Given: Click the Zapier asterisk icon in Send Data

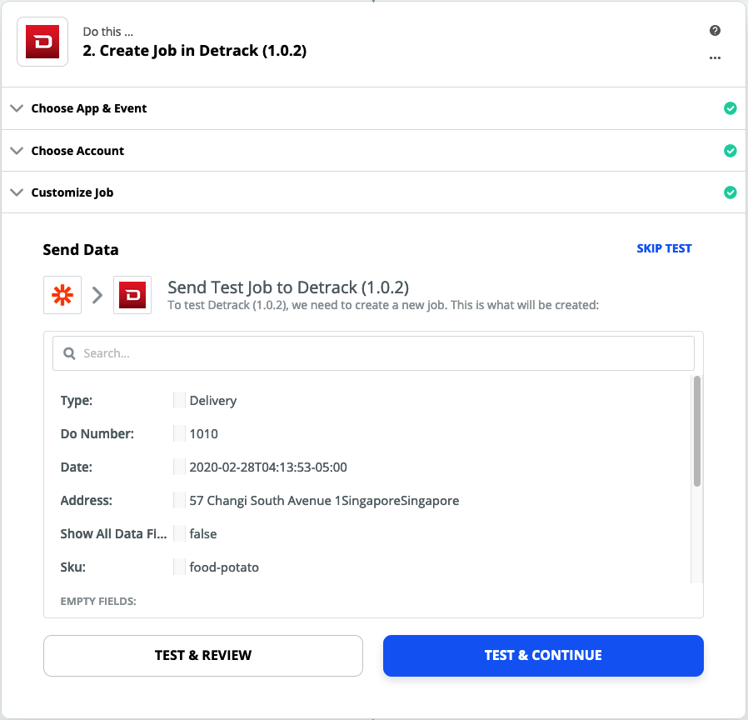Looking at the screenshot, I should tap(62, 295).
